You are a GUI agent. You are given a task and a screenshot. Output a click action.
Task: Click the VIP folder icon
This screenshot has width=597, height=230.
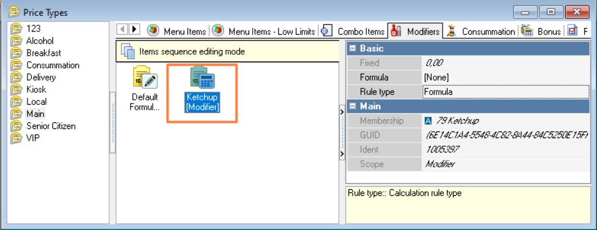tap(16, 138)
